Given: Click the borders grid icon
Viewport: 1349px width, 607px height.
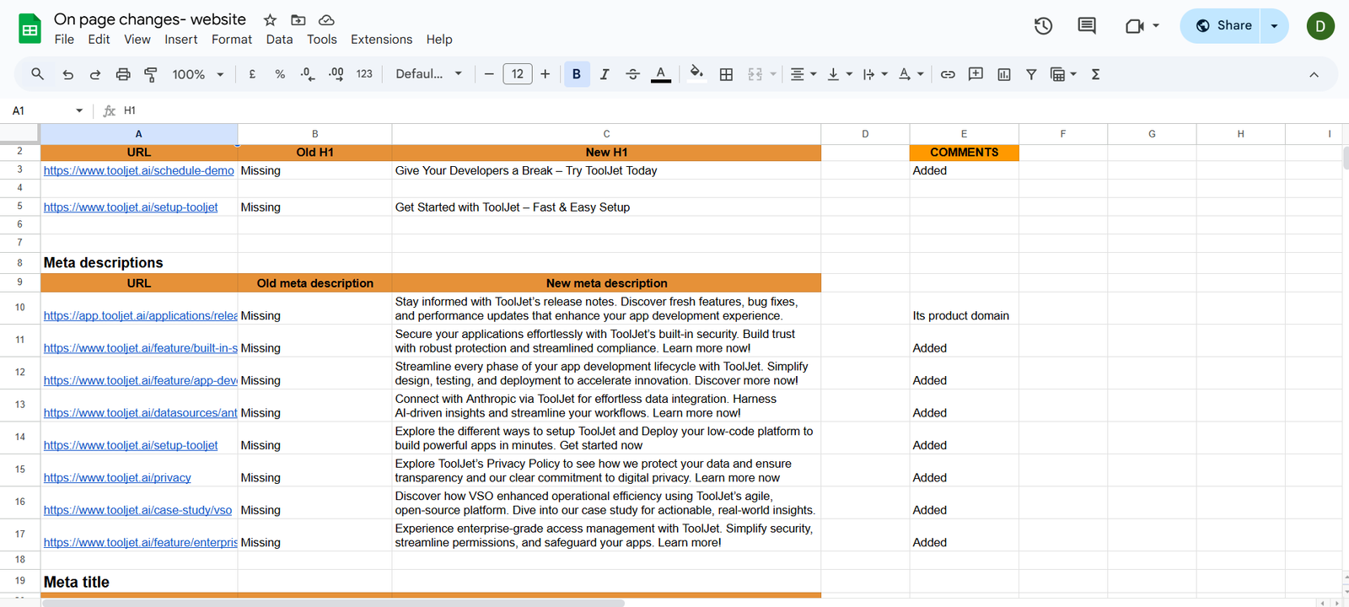Looking at the screenshot, I should [726, 74].
